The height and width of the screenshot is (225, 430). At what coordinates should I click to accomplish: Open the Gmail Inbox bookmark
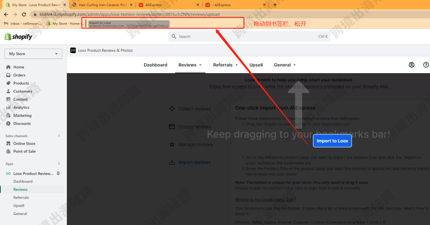click(23, 23)
